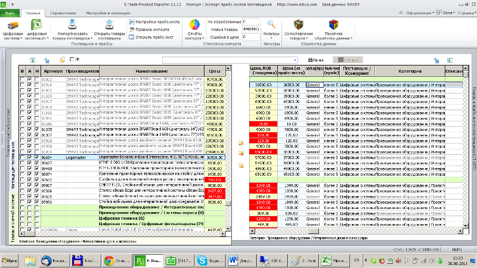Open Microsoft Excel from the taskbar
This screenshot has height=268, width=477.
[334, 260]
